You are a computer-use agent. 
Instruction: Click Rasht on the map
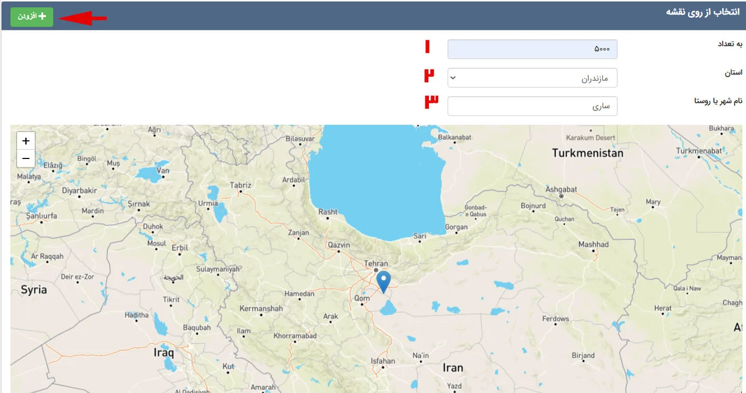[327, 212]
